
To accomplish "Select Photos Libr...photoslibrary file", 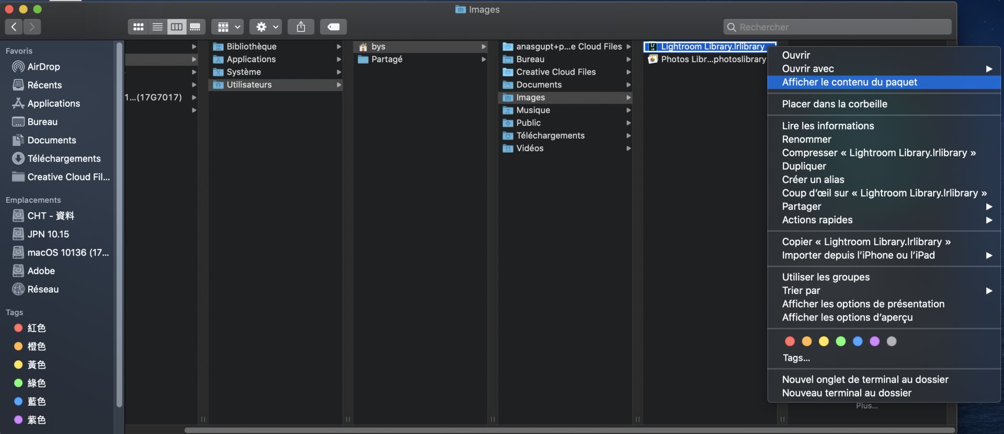I will coord(707,59).
